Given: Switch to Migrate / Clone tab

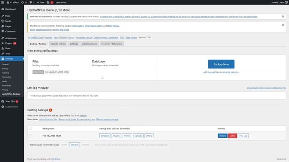Looking at the screenshot, I should tap(58, 44).
